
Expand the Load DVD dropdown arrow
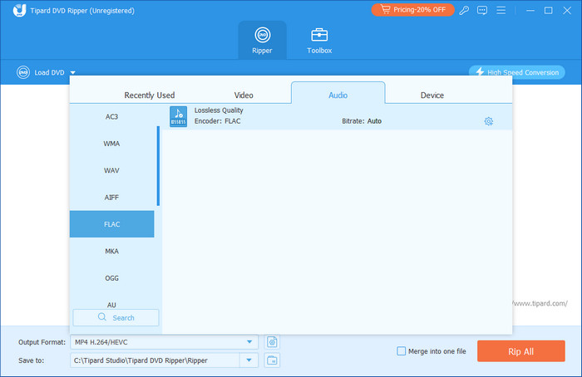pos(73,72)
